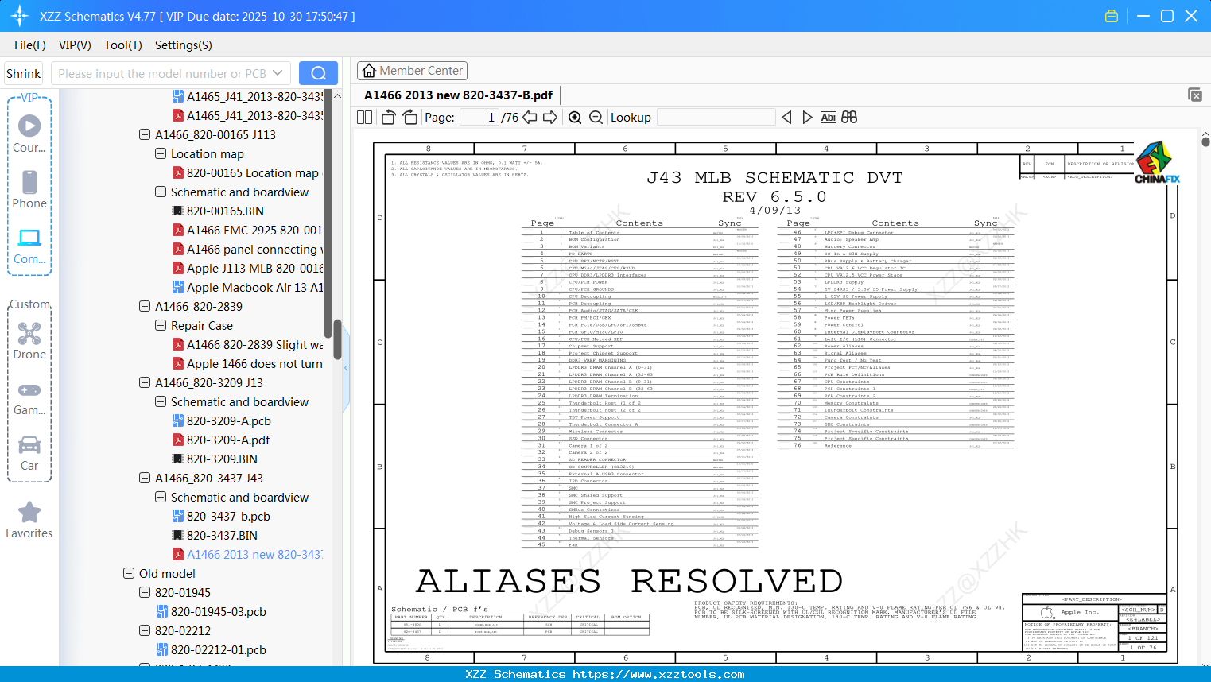Open A1466 panel connecting PDF
The height and width of the screenshot is (682, 1211).
[x=247, y=250]
